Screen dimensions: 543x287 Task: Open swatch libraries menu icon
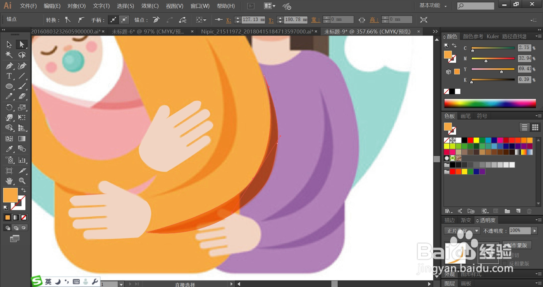(x=449, y=211)
